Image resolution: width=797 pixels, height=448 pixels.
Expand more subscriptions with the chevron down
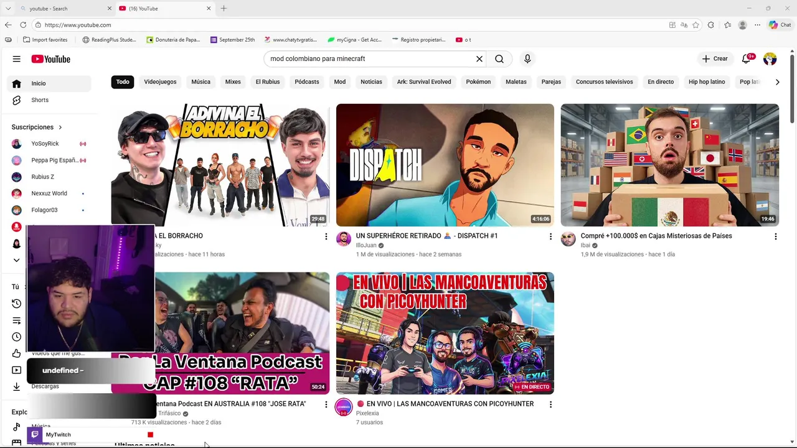[x=17, y=260]
